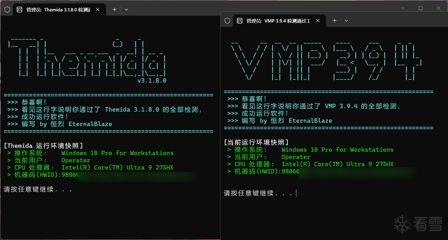This screenshot has height=240, width=448.
Task: Close the Themida terminal window
Action: (438, 8)
